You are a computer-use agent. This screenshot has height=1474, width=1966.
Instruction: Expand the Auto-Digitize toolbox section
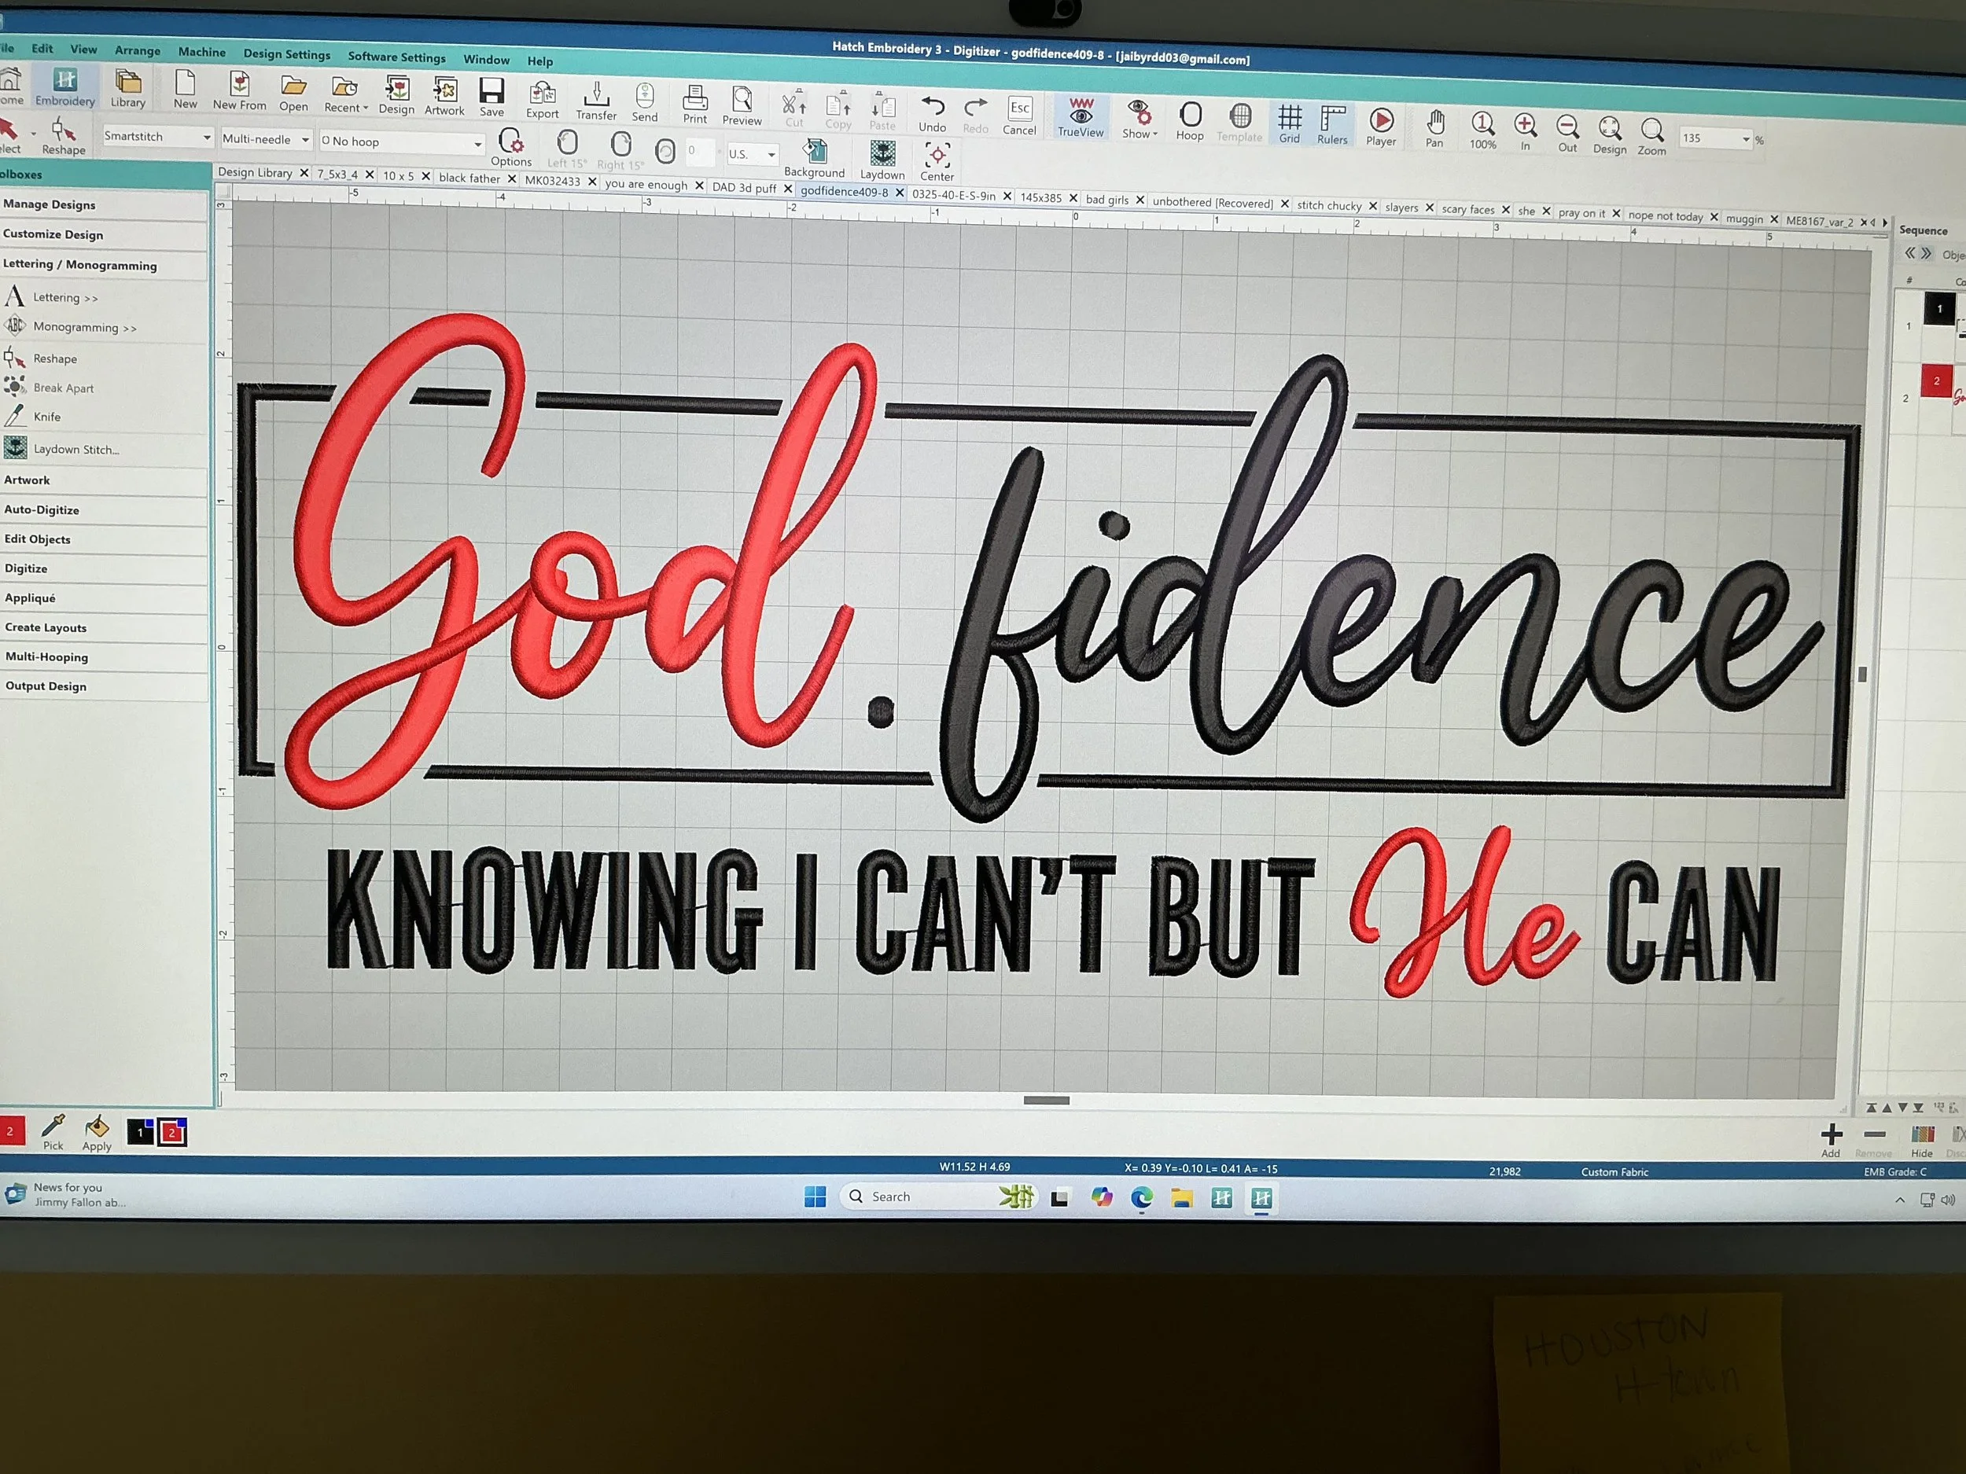(x=42, y=509)
